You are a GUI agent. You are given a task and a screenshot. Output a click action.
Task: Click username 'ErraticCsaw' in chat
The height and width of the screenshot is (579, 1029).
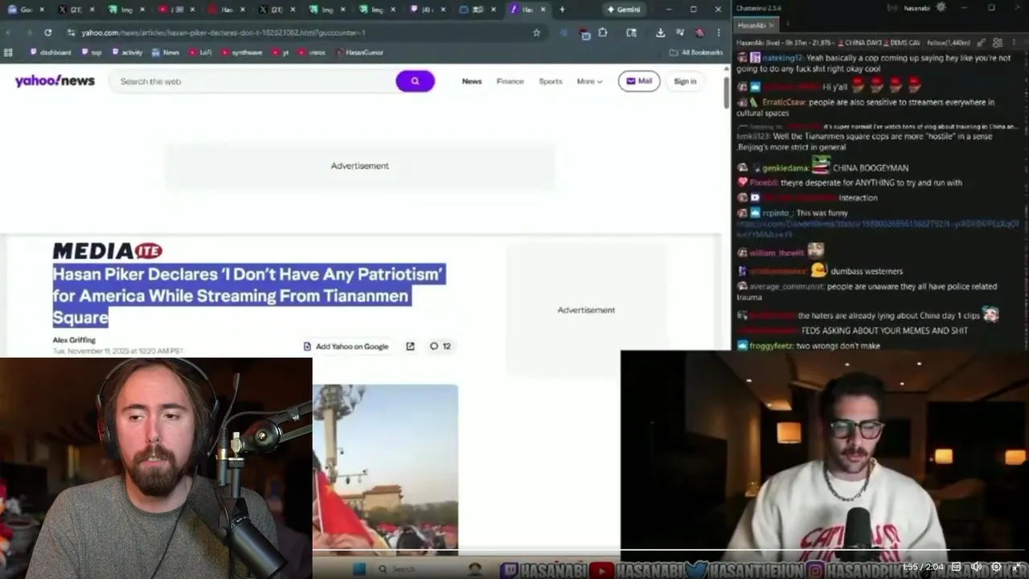pos(783,102)
